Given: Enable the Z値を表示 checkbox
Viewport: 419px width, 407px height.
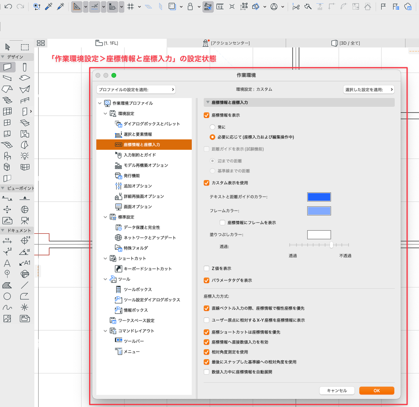Looking at the screenshot, I should [206, 269].
